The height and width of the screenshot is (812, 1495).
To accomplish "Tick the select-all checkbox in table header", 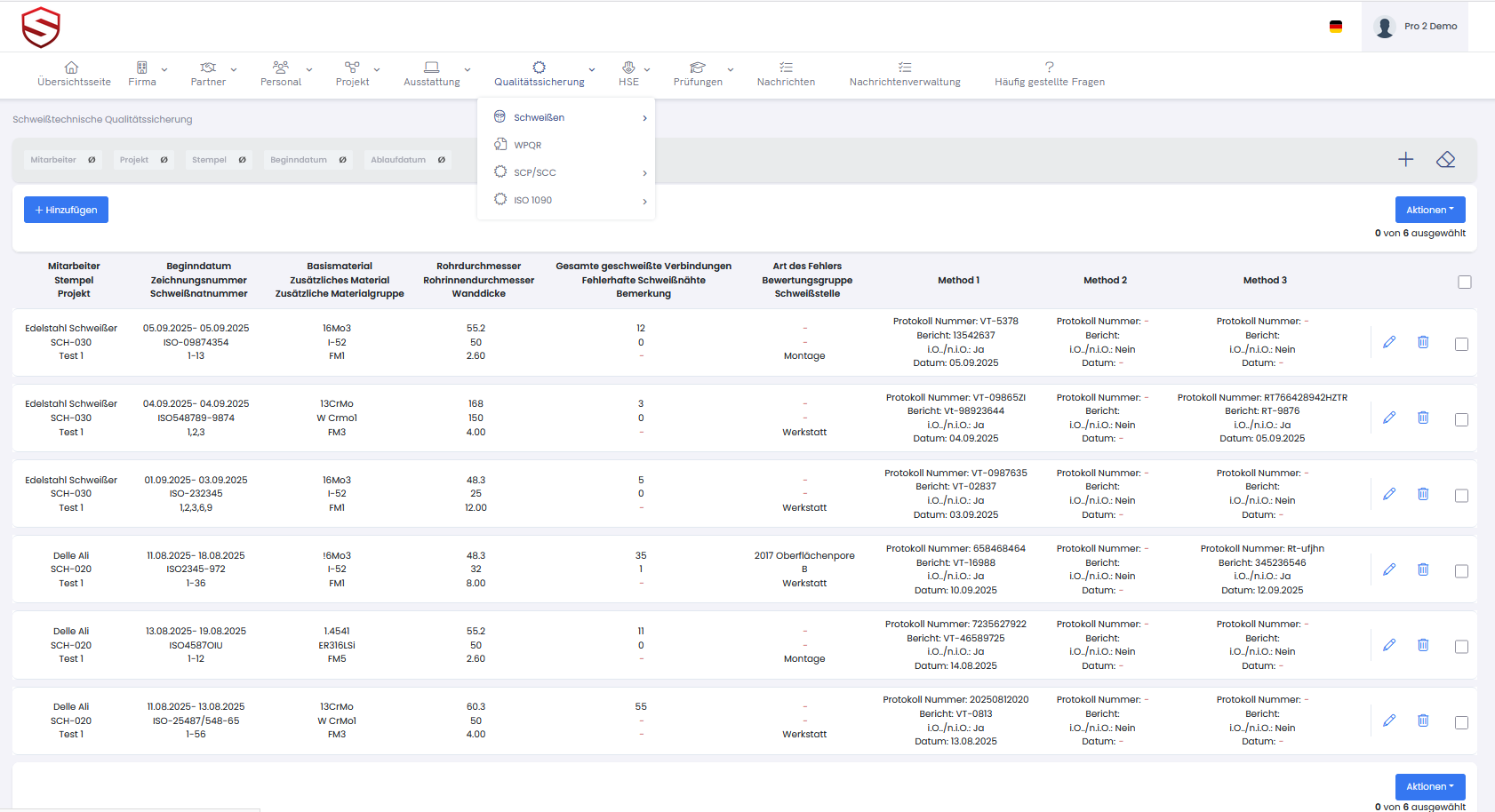I will coord(1464,282).
